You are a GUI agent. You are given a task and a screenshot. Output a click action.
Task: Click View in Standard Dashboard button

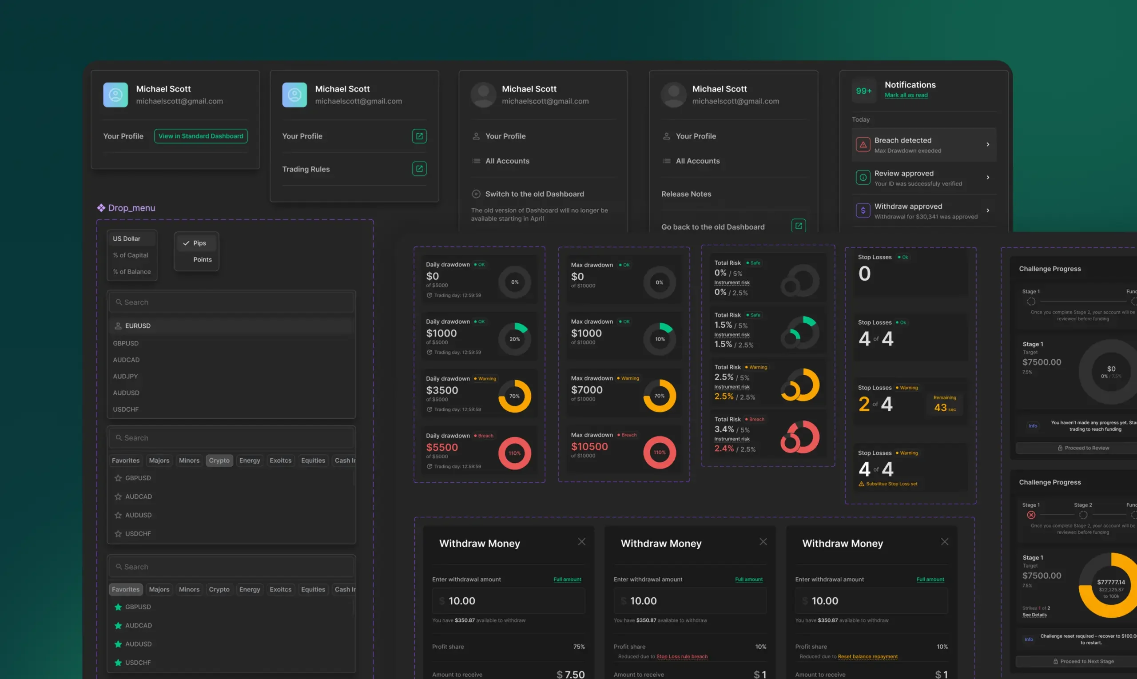201,136
